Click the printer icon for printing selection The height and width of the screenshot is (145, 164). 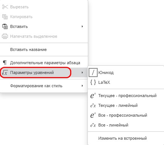(5, 36)
